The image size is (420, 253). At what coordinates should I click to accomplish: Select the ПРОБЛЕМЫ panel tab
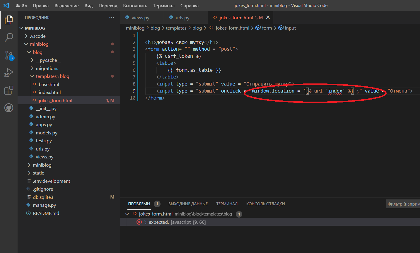click(139, 204)
